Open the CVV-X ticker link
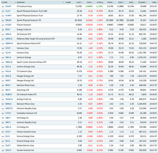The width and height of the screenshot is (158, 153). (x=8, y=113)
